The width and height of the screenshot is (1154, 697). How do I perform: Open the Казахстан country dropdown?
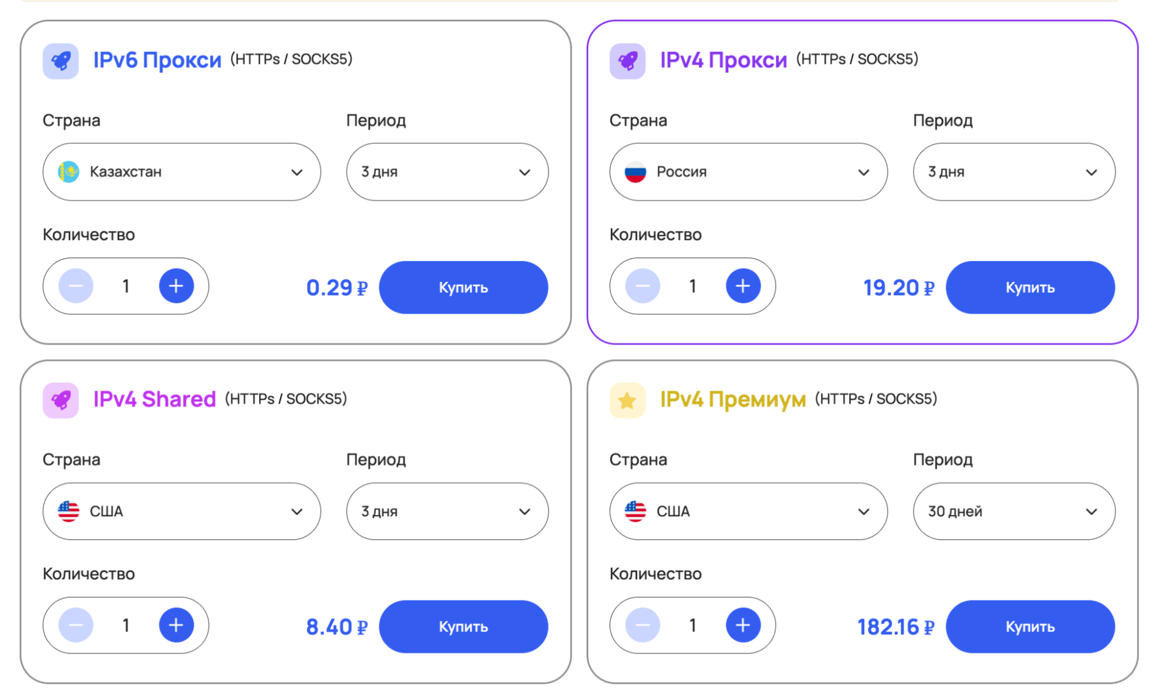point(181,172)
